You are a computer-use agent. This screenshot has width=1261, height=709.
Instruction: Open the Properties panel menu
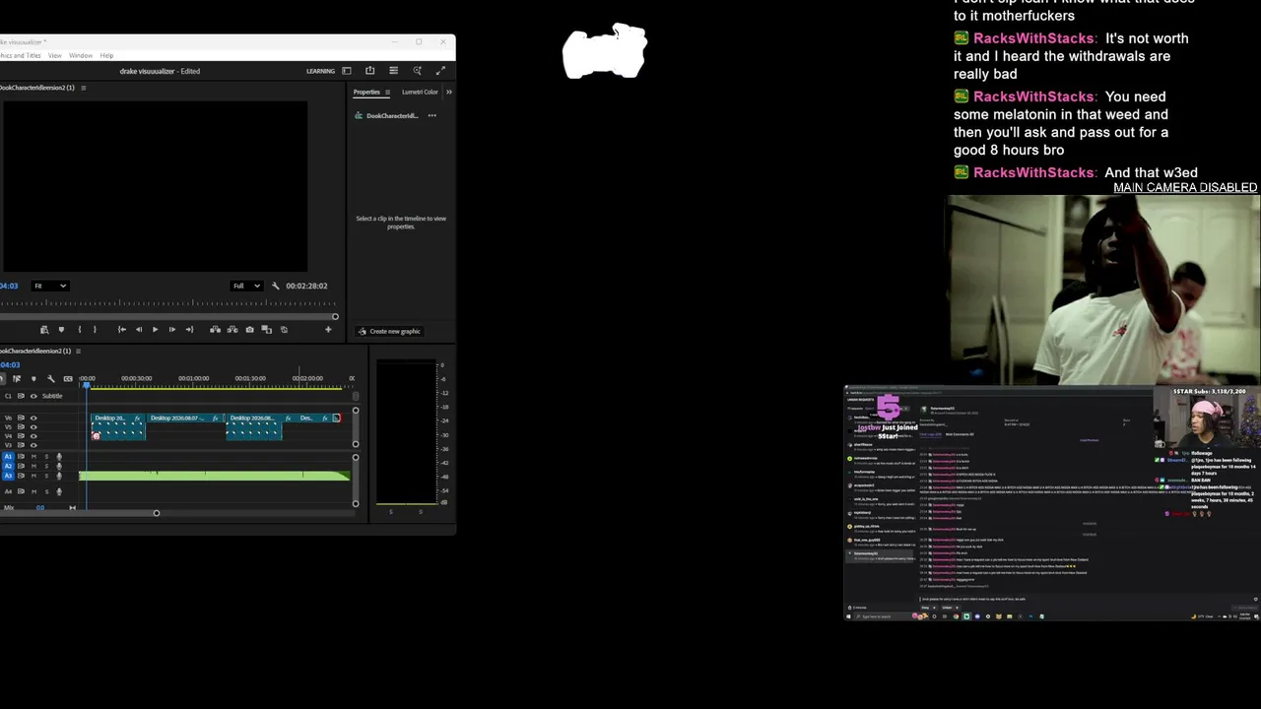(387, 92)
